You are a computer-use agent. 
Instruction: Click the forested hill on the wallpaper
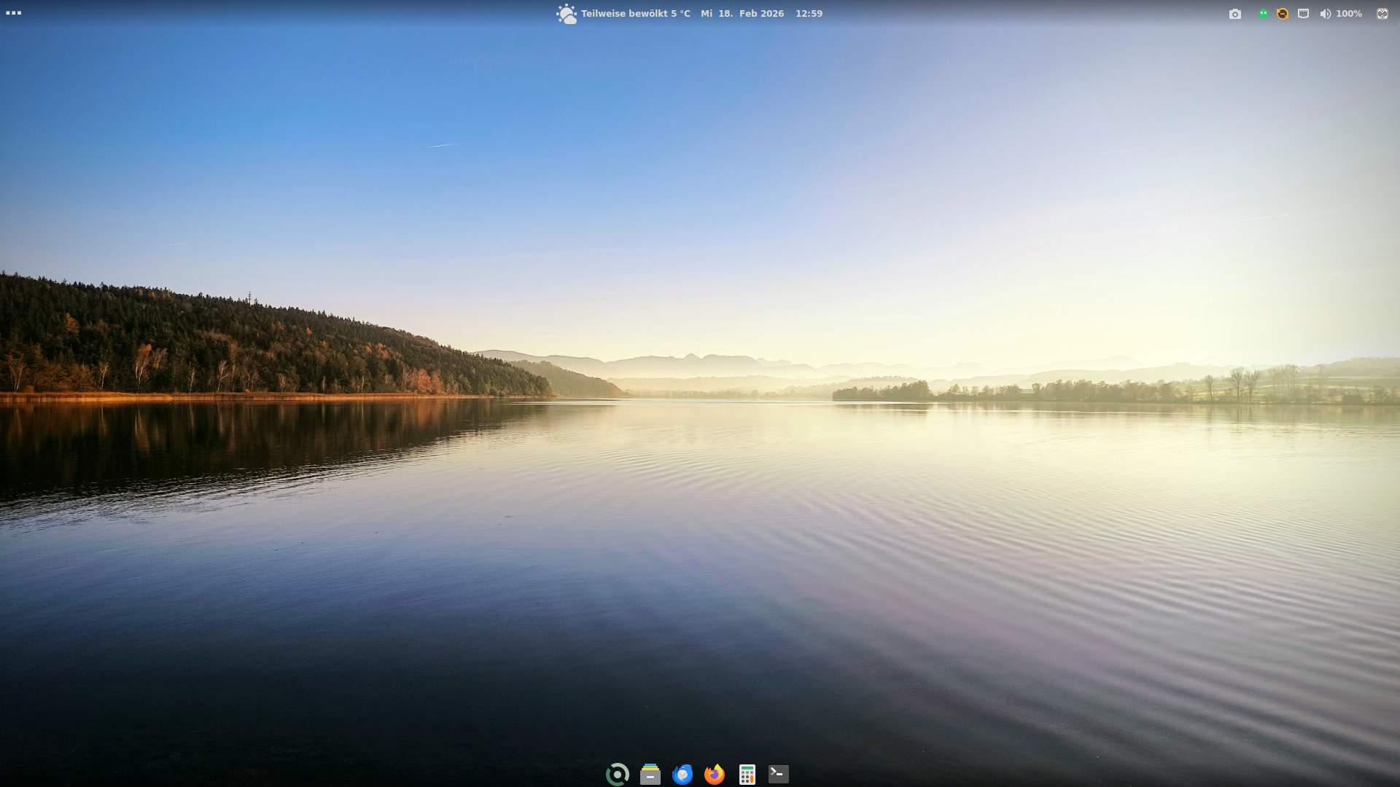(x=219, y=342)
